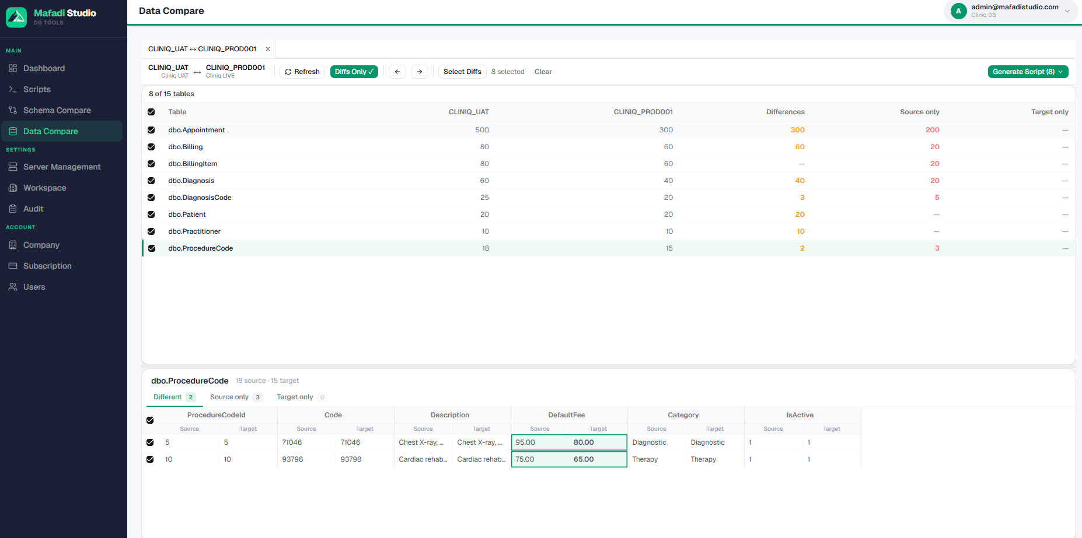
Task: Open Server Management settings
Action: click(x=62, y=167)
